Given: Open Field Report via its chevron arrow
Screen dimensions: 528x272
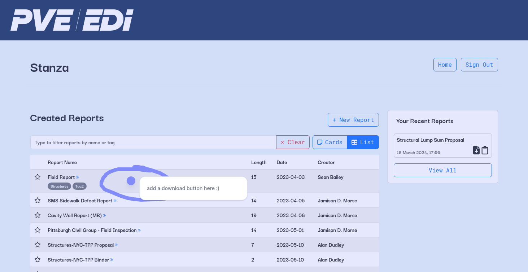Looking at the screenshot, I should click(78, 177).
